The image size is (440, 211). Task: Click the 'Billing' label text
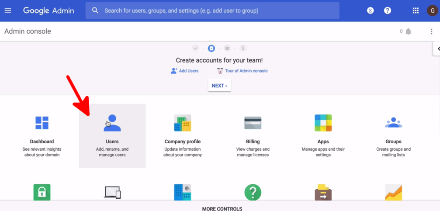click(x=253, y=142)
